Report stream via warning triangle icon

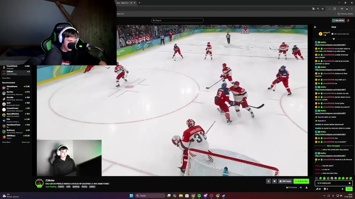point(306,187)
